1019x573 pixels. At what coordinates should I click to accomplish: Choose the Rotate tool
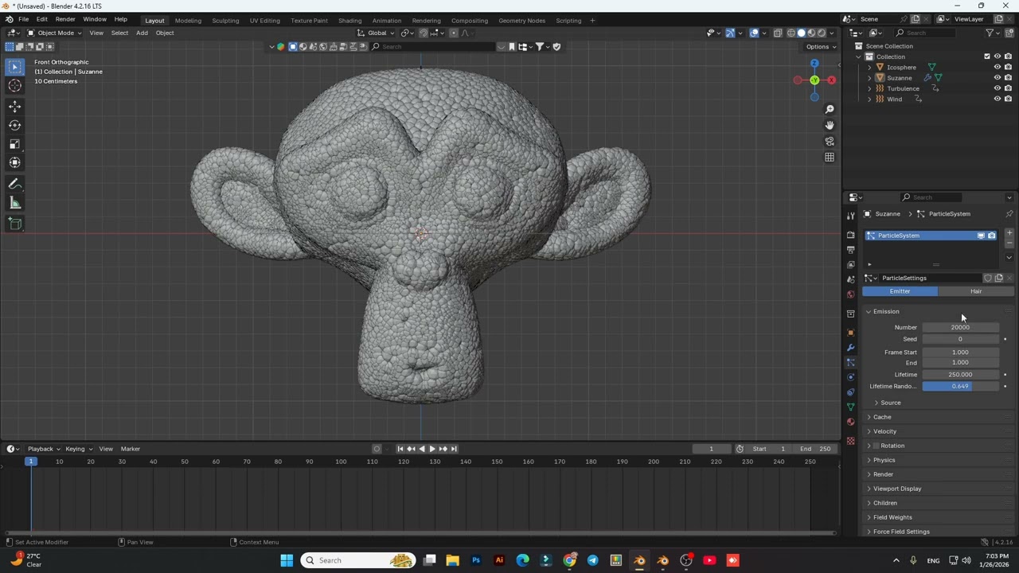point(14,125)
